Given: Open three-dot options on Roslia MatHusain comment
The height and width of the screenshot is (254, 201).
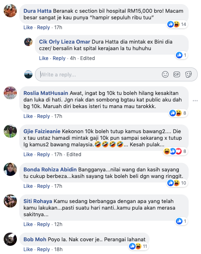Looking at the screenshot, I should (x=195, y=101).
